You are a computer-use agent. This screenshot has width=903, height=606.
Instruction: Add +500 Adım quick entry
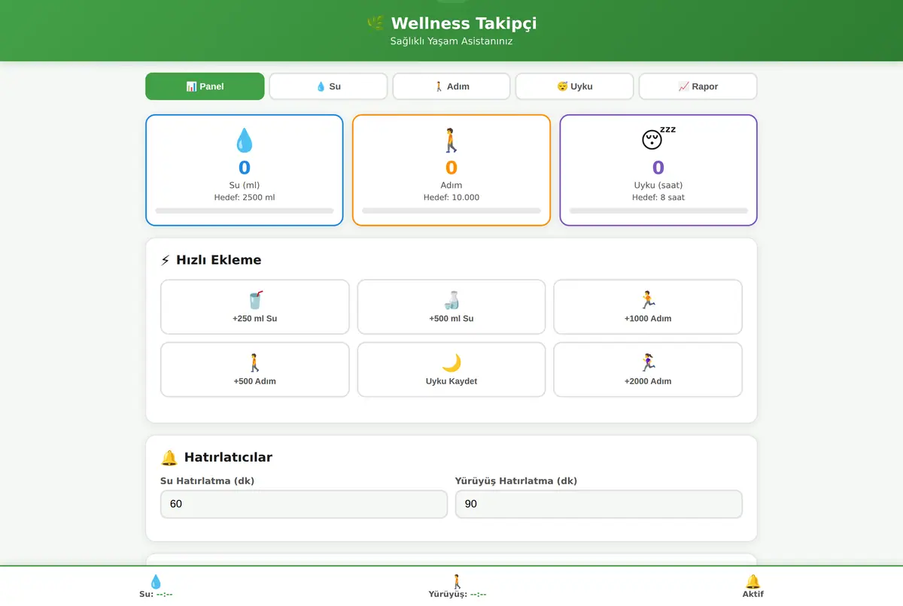(255, 370)
